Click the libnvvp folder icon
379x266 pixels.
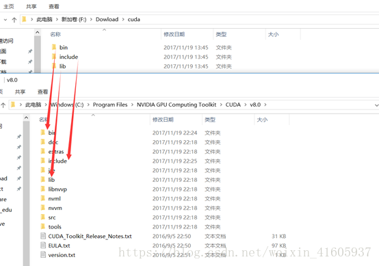43,189
